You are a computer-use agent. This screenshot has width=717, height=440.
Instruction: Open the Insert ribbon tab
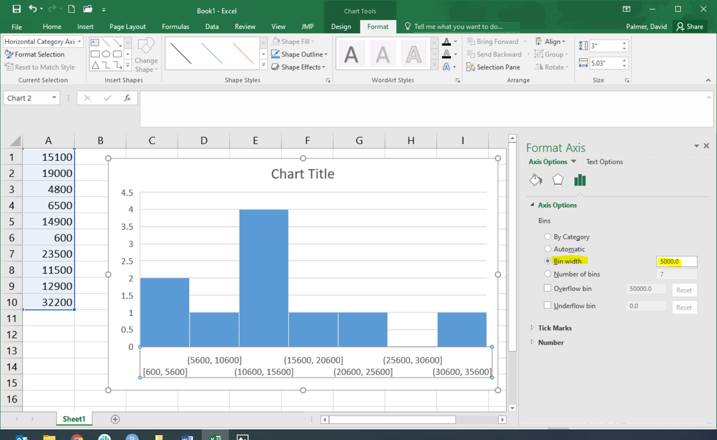(x=85, y=27)
